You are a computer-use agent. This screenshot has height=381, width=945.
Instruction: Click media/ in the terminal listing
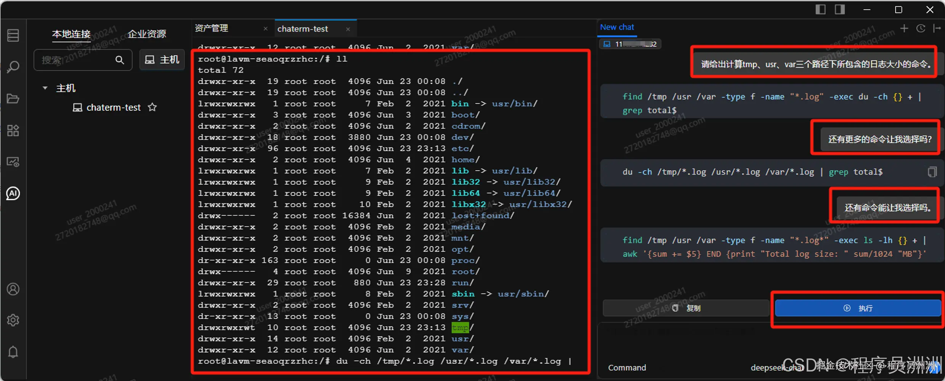point(468,227)
